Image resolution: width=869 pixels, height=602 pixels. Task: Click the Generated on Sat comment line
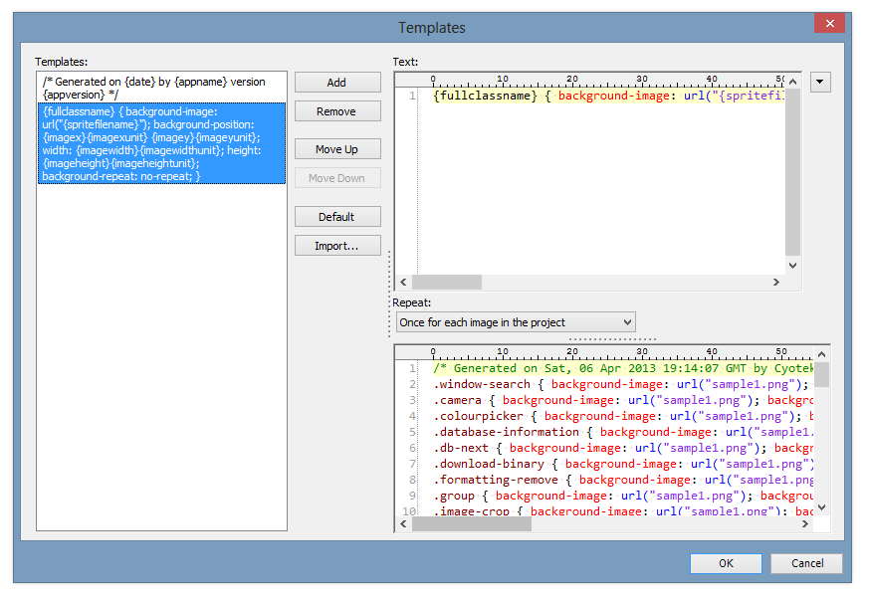(x=622, y=368)
